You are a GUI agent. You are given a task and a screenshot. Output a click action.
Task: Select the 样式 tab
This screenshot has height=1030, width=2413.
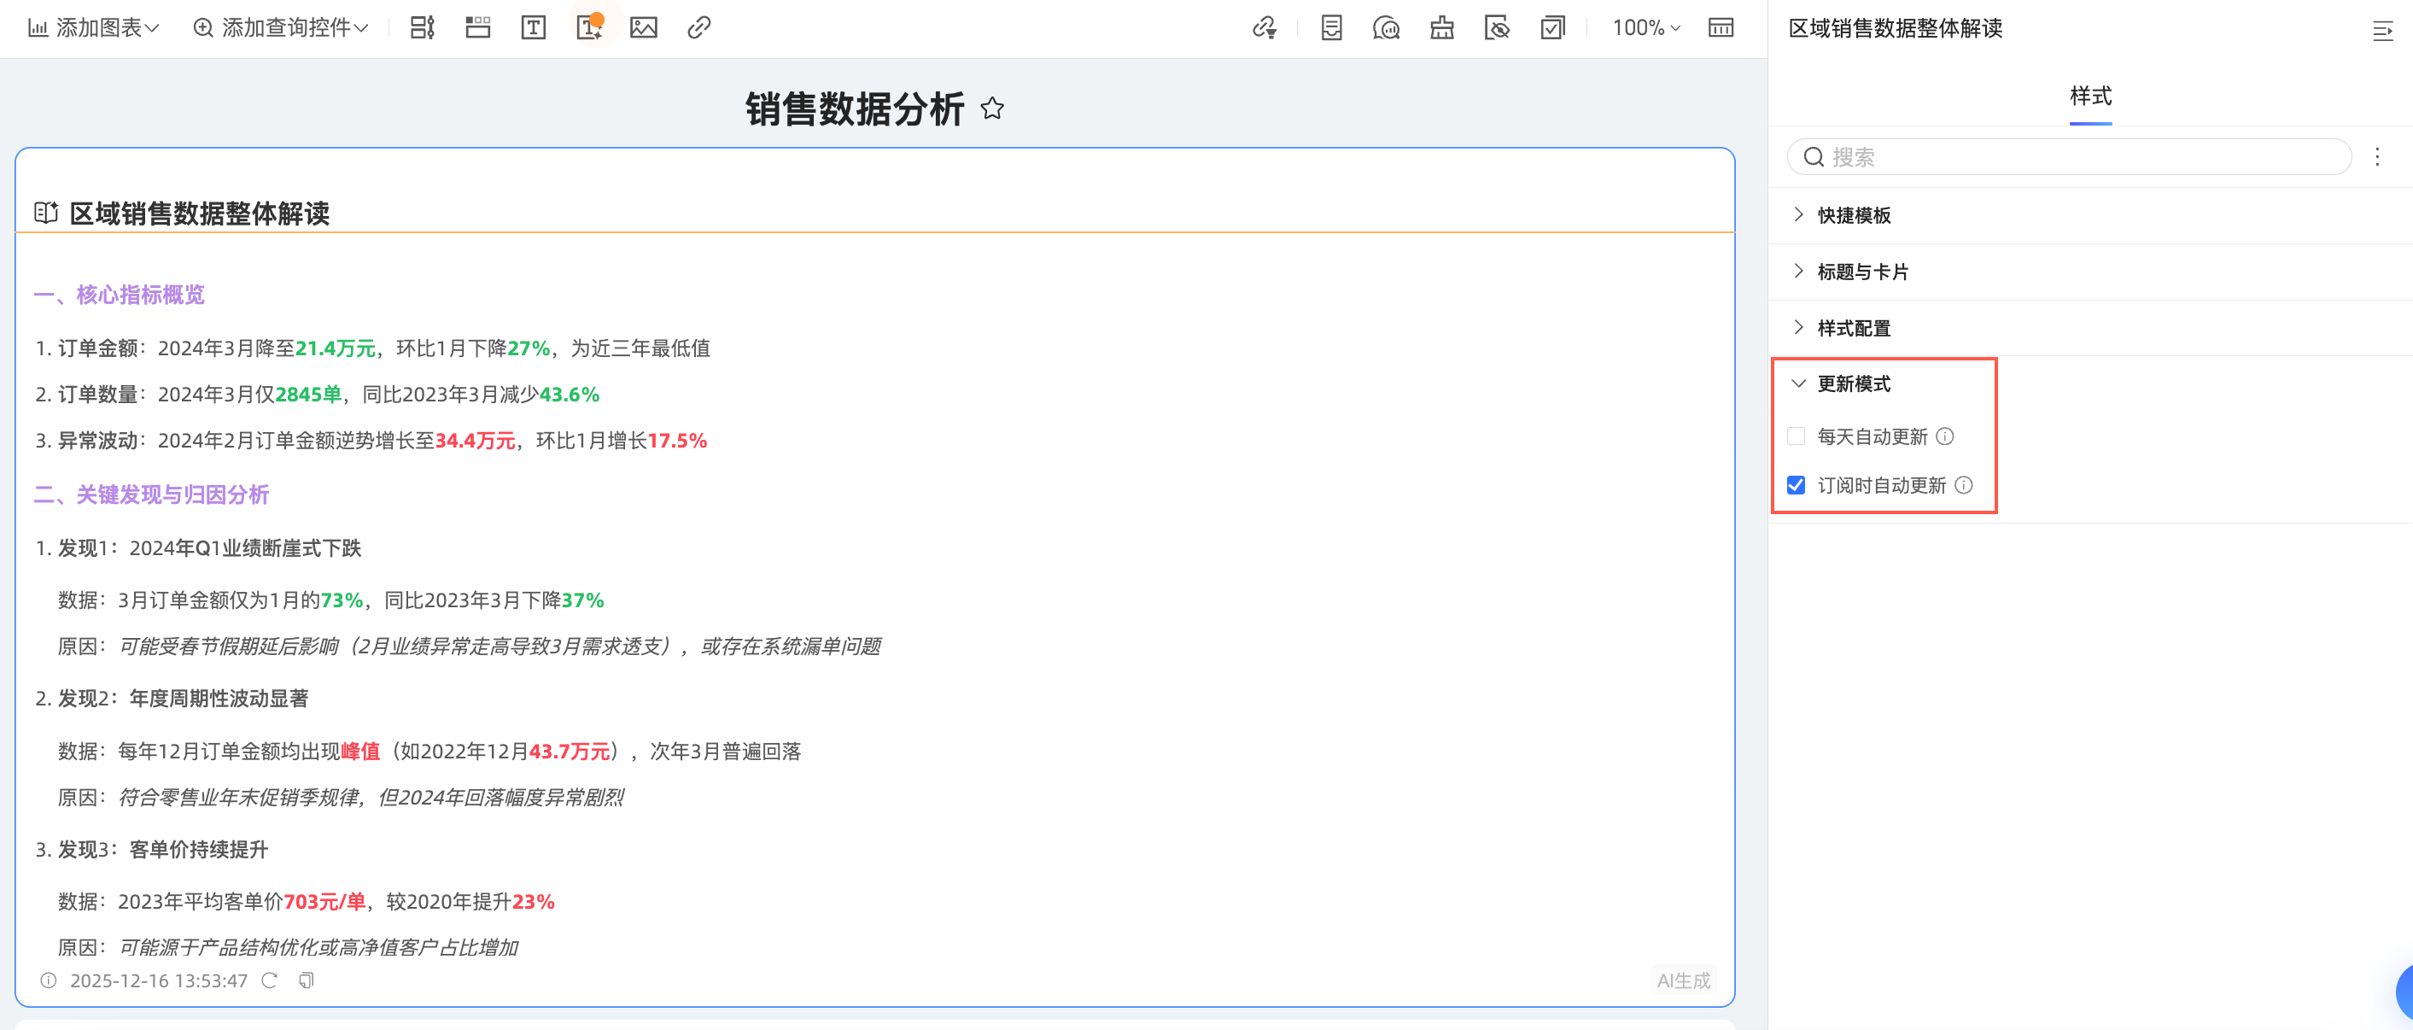[x=2090, y=96]
